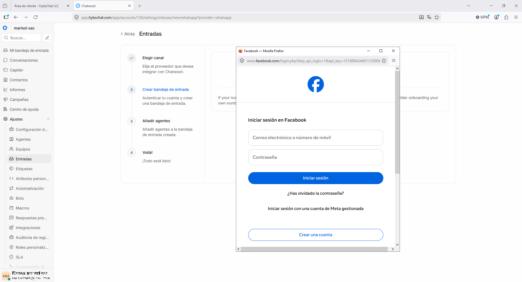The height and width of the screenshot is (282, 522).
Task: Open the Facebook popup hamburger menu
Action: tap(394, 61)
